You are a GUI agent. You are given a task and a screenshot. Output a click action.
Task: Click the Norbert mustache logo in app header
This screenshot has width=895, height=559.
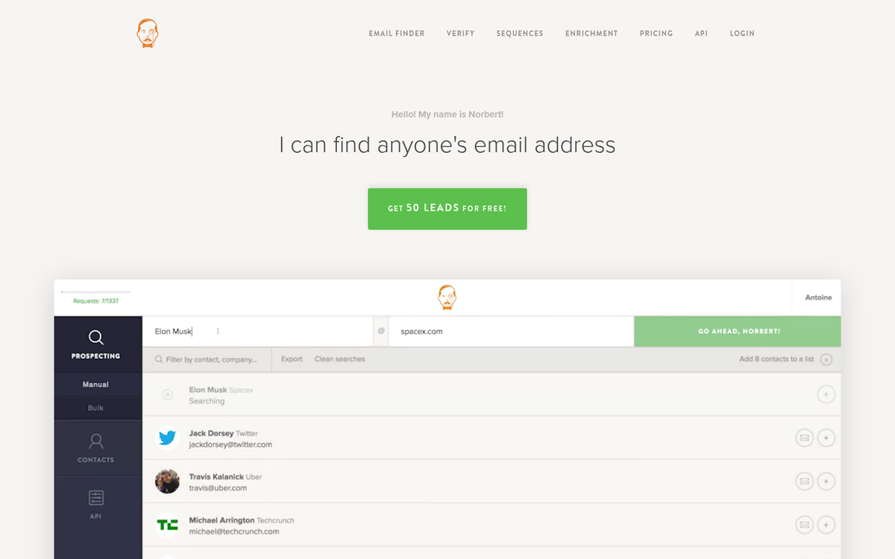(447, 296)
